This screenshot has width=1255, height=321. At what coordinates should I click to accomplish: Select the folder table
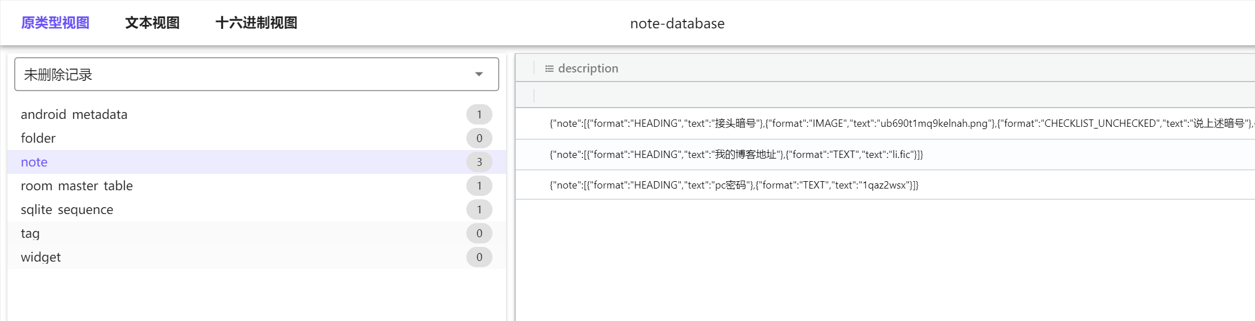38,138
